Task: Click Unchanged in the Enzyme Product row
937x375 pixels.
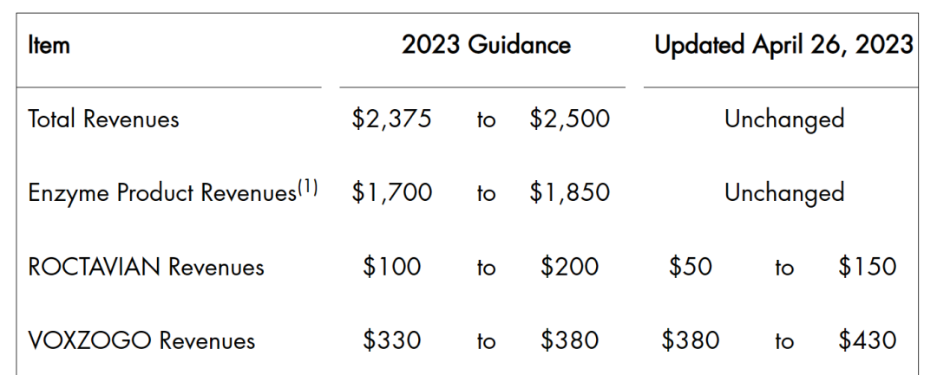Action: click(783, 193)
